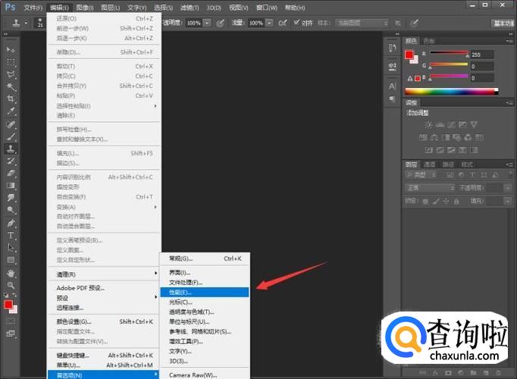Select the Crop tool

point(11,99)
